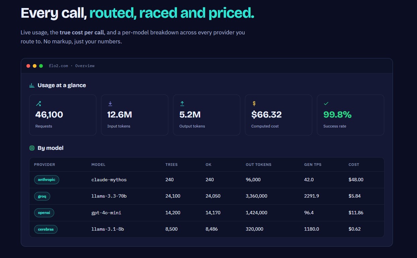Click the bar chart icon beside Usage at a glance

click(32, 85)
